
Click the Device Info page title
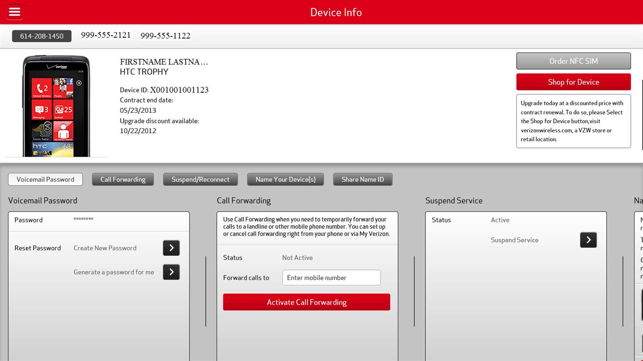pos(336,12)
